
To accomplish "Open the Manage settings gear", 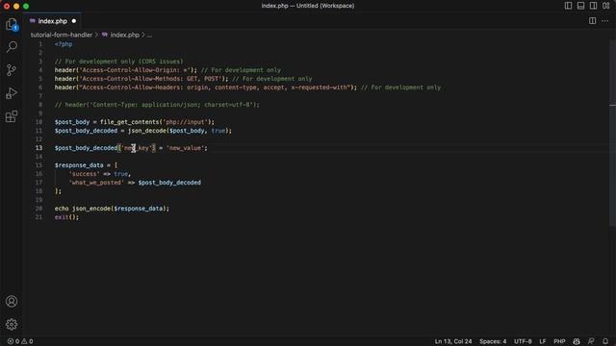I will [12, 325].
